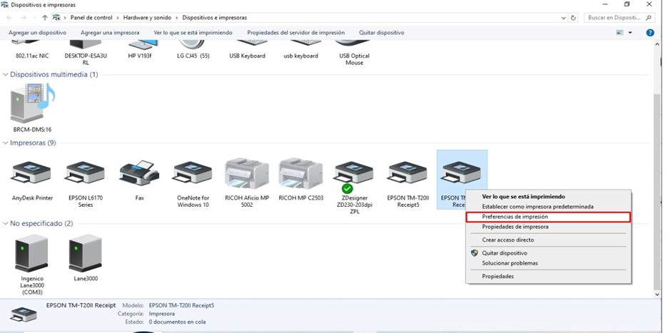
Task: Click the Fax device icon
Action: (139, 173)
